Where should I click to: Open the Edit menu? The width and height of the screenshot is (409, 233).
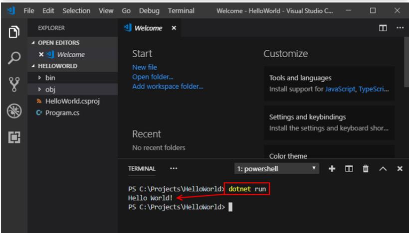tap(48, 10)
